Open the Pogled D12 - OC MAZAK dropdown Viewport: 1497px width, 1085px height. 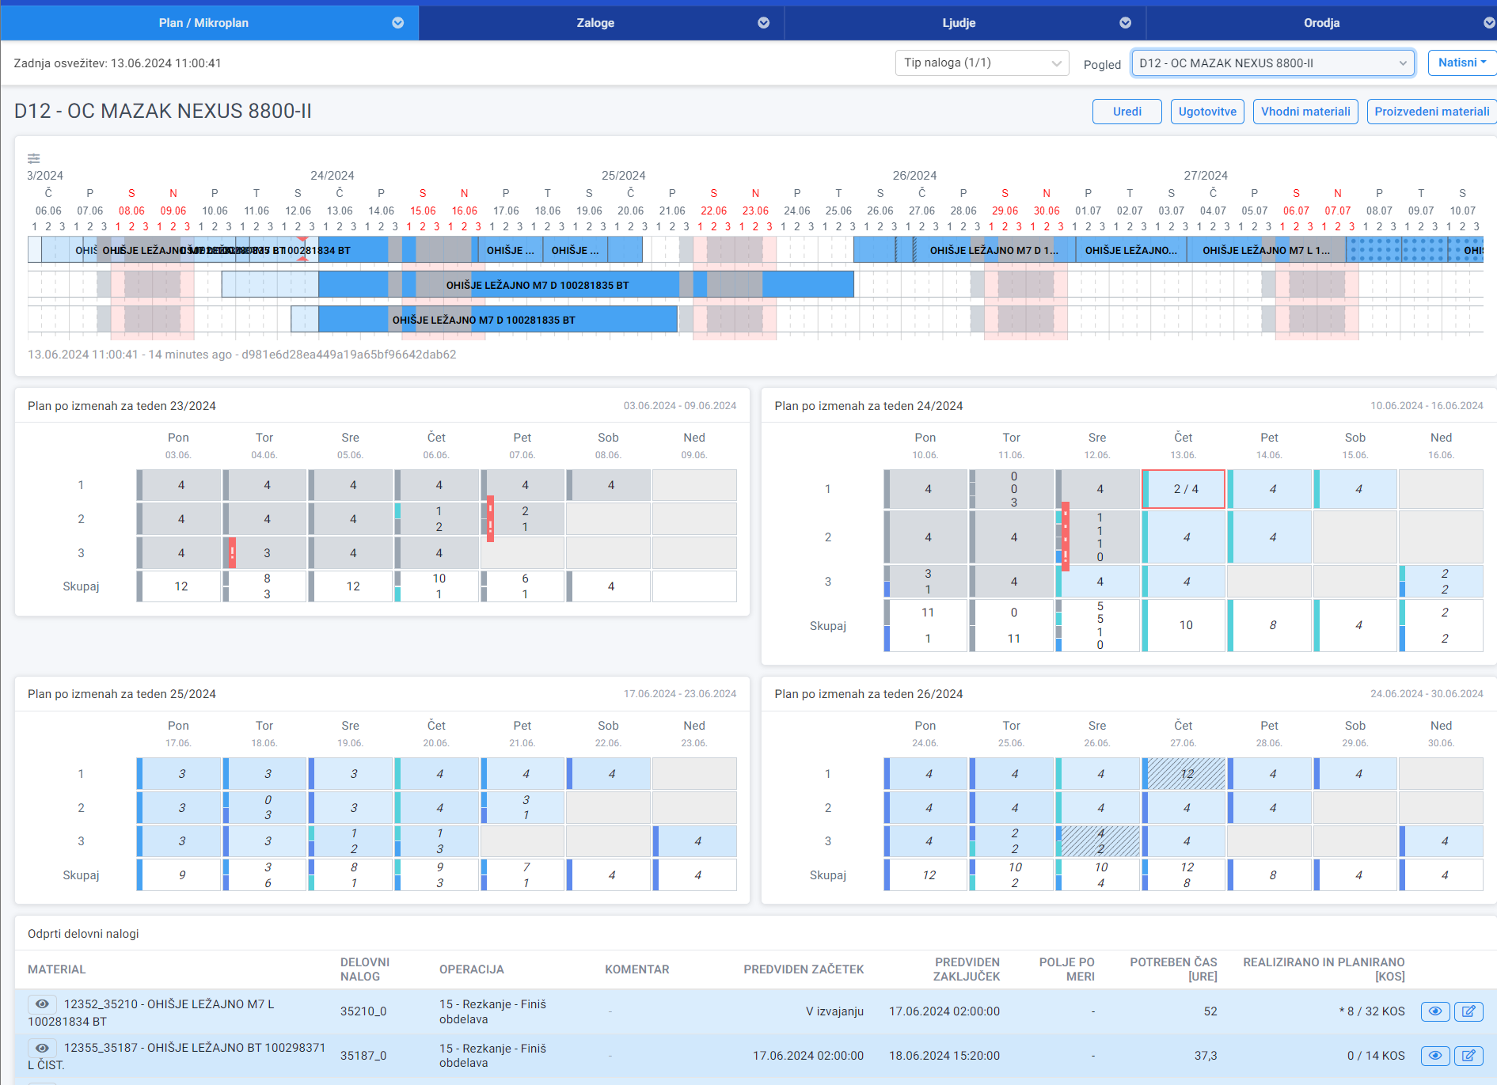pyautogui.click(x=1273, y=63)
